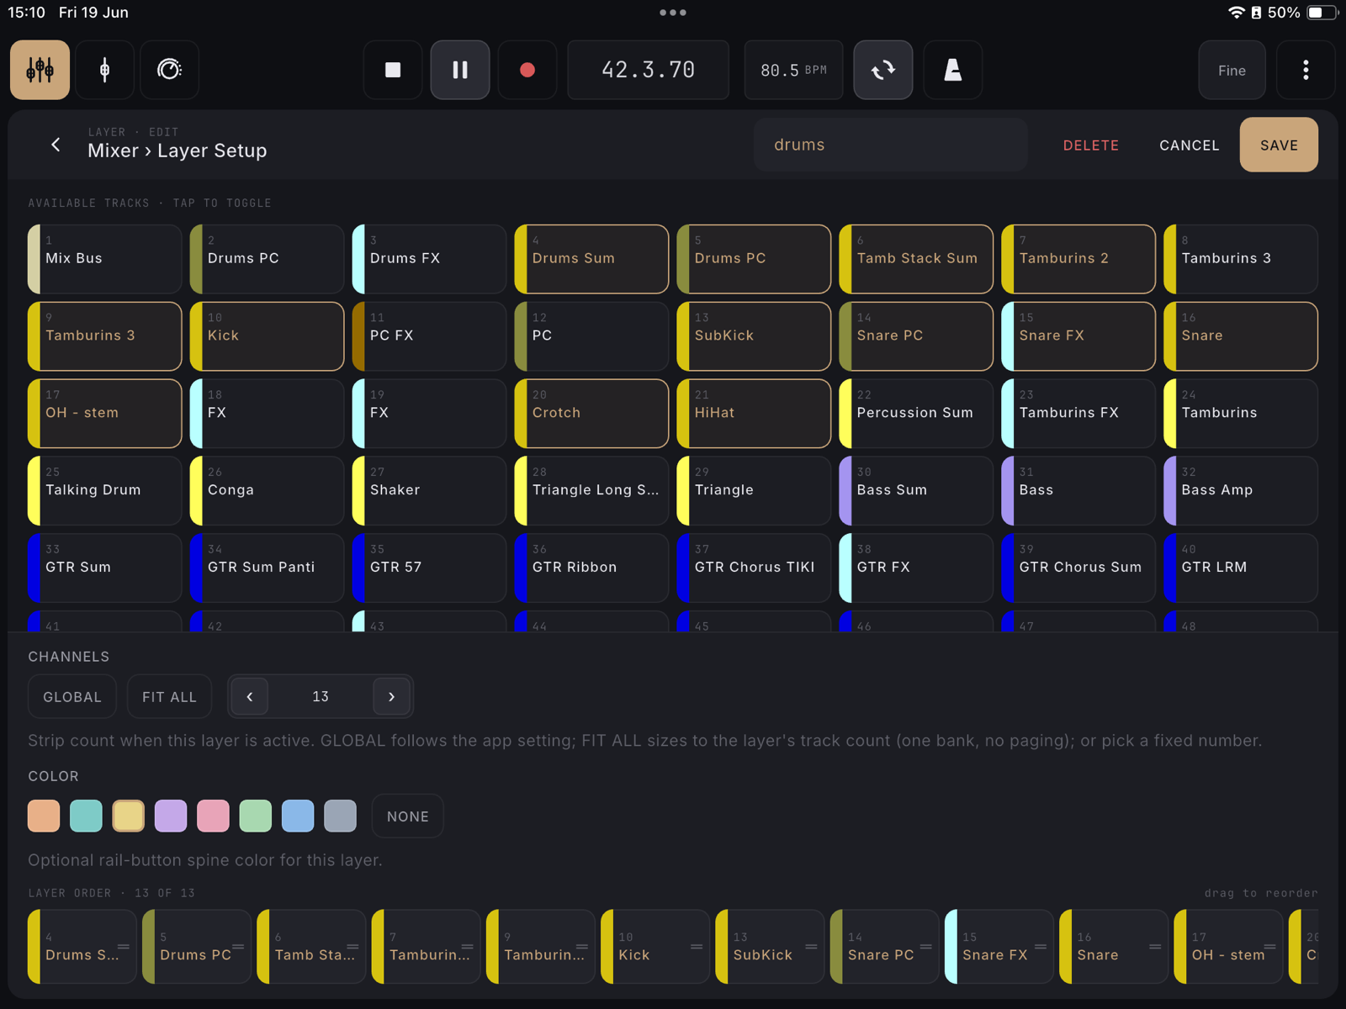Toggle the Crotch track tile
Image resolution: width=1346 pixels, height=1009 pixels.
pyautogui.click(x=591, y=414)
